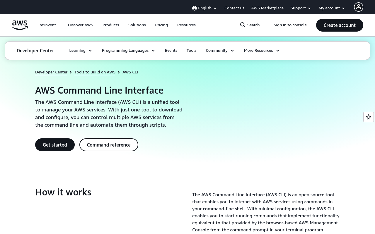Image resolution: width=375 pixels, height=234 pixels.
Task: Click the Search label in header
Action: (253, 25)
